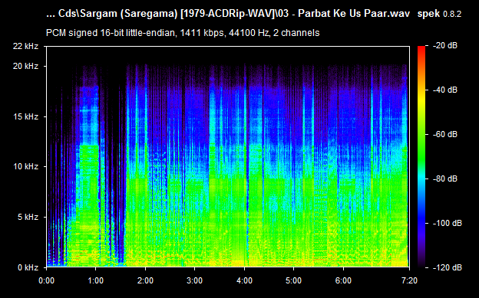Viewport: 479px width, 298px height.
Task: Click the -60 dB legend label
Action: (445, 134)
